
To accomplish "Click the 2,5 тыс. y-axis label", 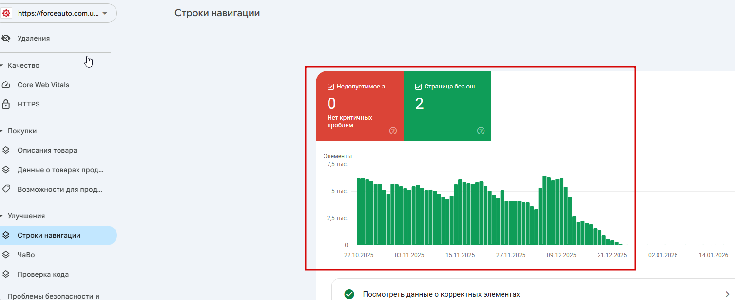I will tap(337, 218).
